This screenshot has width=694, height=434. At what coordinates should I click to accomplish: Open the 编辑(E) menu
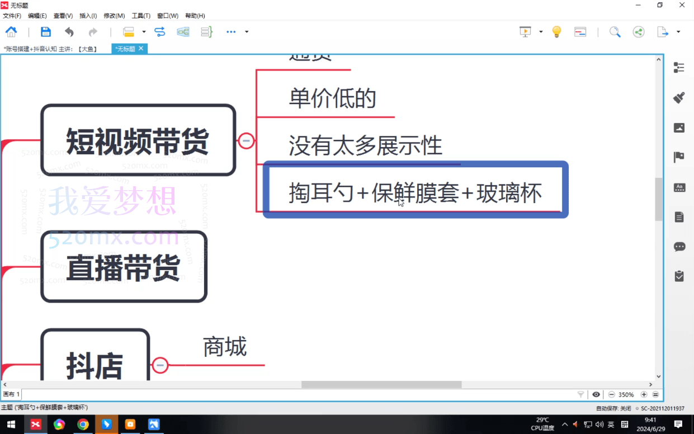click(37, 16)
